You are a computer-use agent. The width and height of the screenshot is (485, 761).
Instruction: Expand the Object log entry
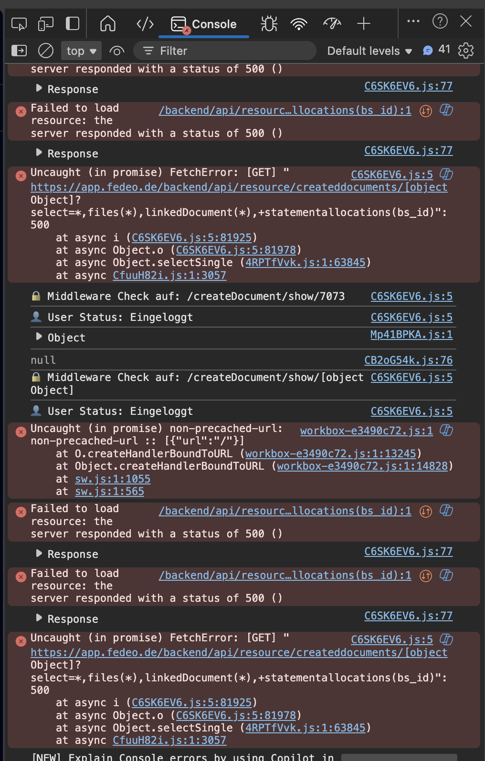39,337
